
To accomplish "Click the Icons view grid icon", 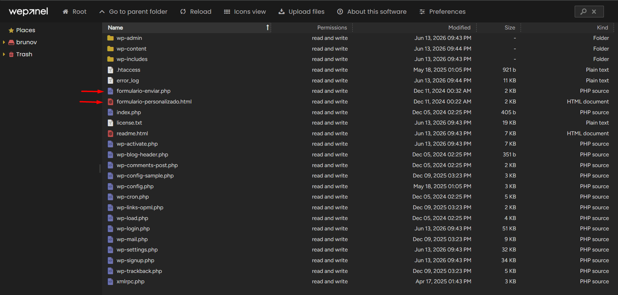I will 227,12.
